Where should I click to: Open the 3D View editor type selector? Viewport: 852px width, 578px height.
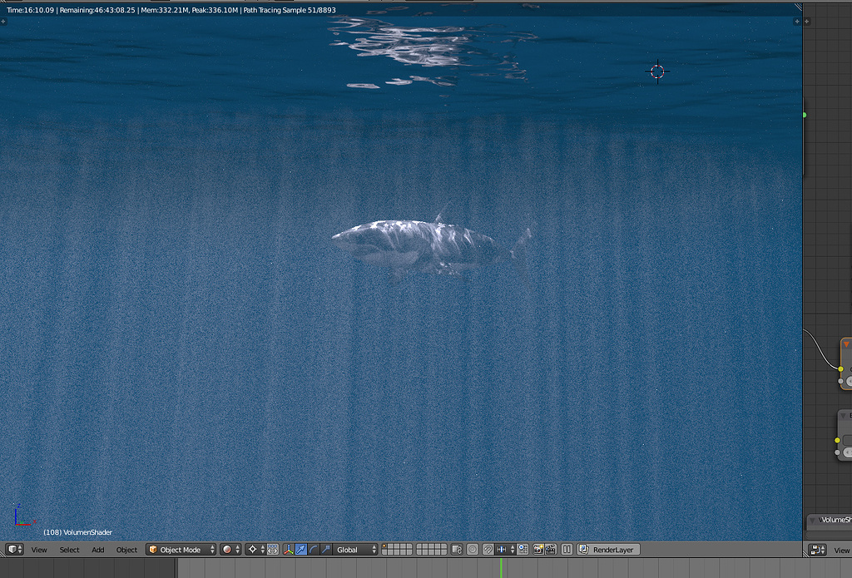[x=15, y=549]
